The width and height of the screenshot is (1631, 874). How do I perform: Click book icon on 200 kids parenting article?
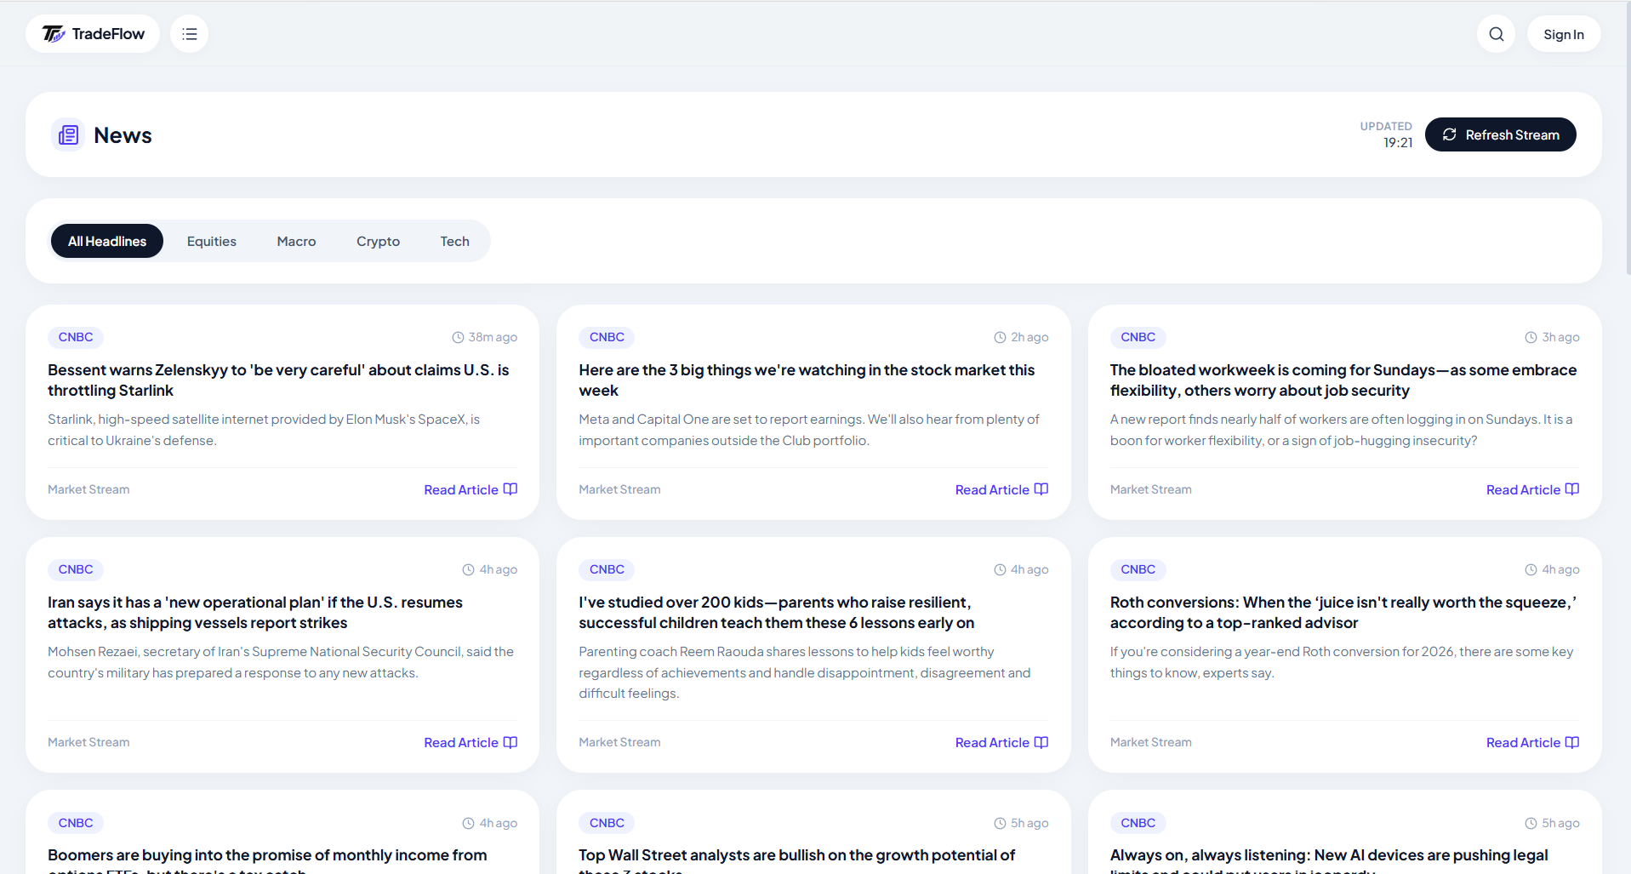(1041, 742)
